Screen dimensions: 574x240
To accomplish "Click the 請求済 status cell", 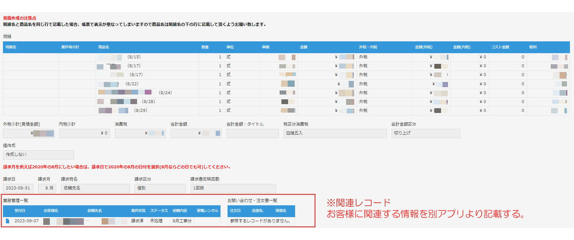I will pos(138,221).
